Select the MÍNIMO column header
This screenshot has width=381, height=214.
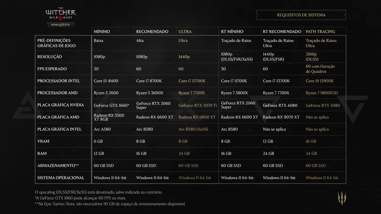click(102, 32)
